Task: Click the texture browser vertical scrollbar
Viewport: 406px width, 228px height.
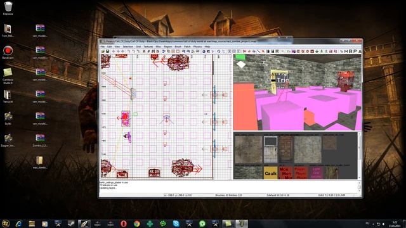Action: pos(359,156)
